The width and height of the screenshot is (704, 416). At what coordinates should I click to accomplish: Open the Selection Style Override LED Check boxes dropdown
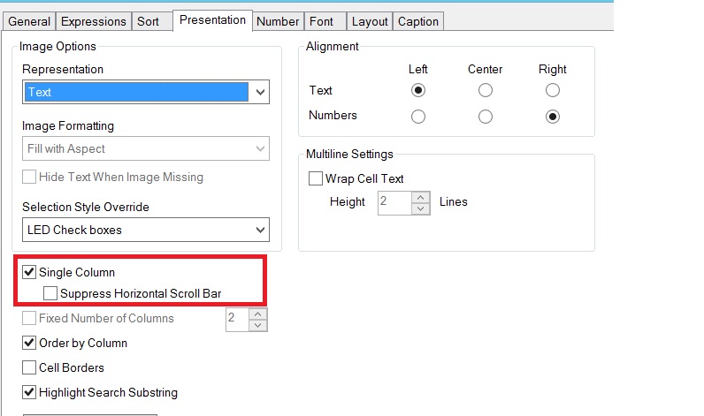tap(146, 230)
